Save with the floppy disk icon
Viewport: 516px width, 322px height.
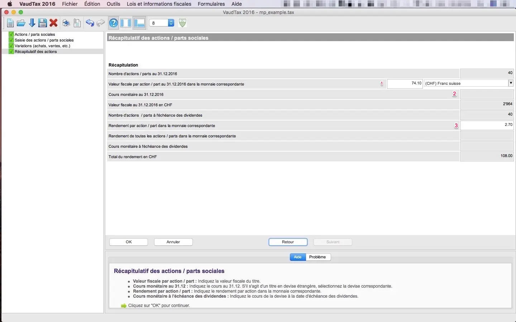[x=43, y=23]
